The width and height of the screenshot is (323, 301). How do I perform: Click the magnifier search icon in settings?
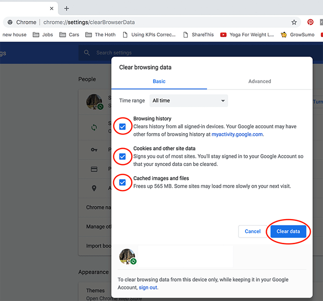coord(87,53)
